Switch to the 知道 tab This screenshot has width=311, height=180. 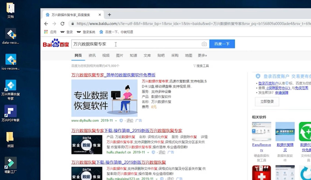pyautogui.click(x=133, y=55)
